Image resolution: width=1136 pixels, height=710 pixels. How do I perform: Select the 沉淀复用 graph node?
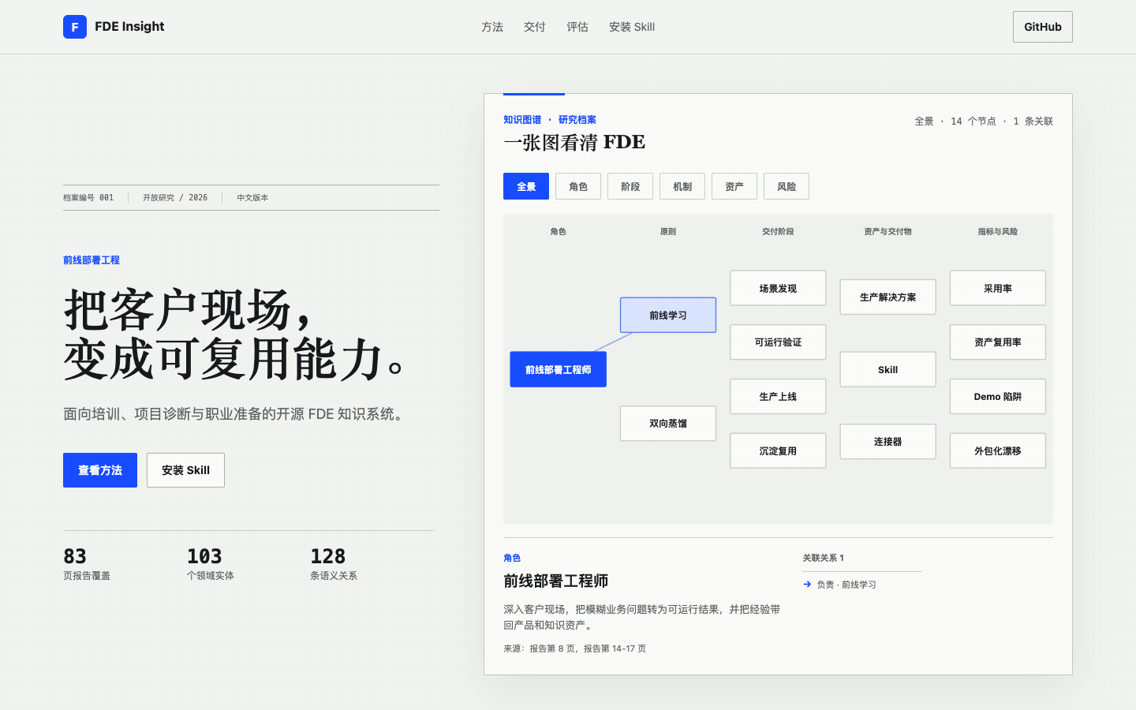[778, 450]
